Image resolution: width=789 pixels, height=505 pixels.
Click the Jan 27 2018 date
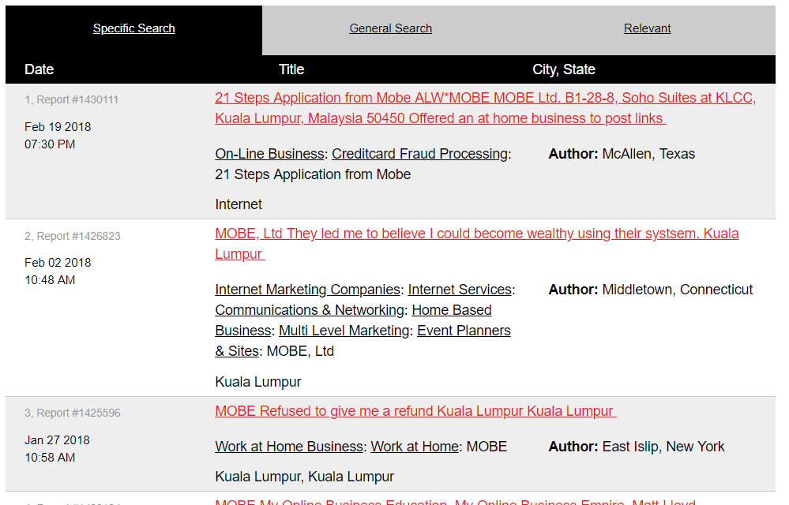coord(58,440)
